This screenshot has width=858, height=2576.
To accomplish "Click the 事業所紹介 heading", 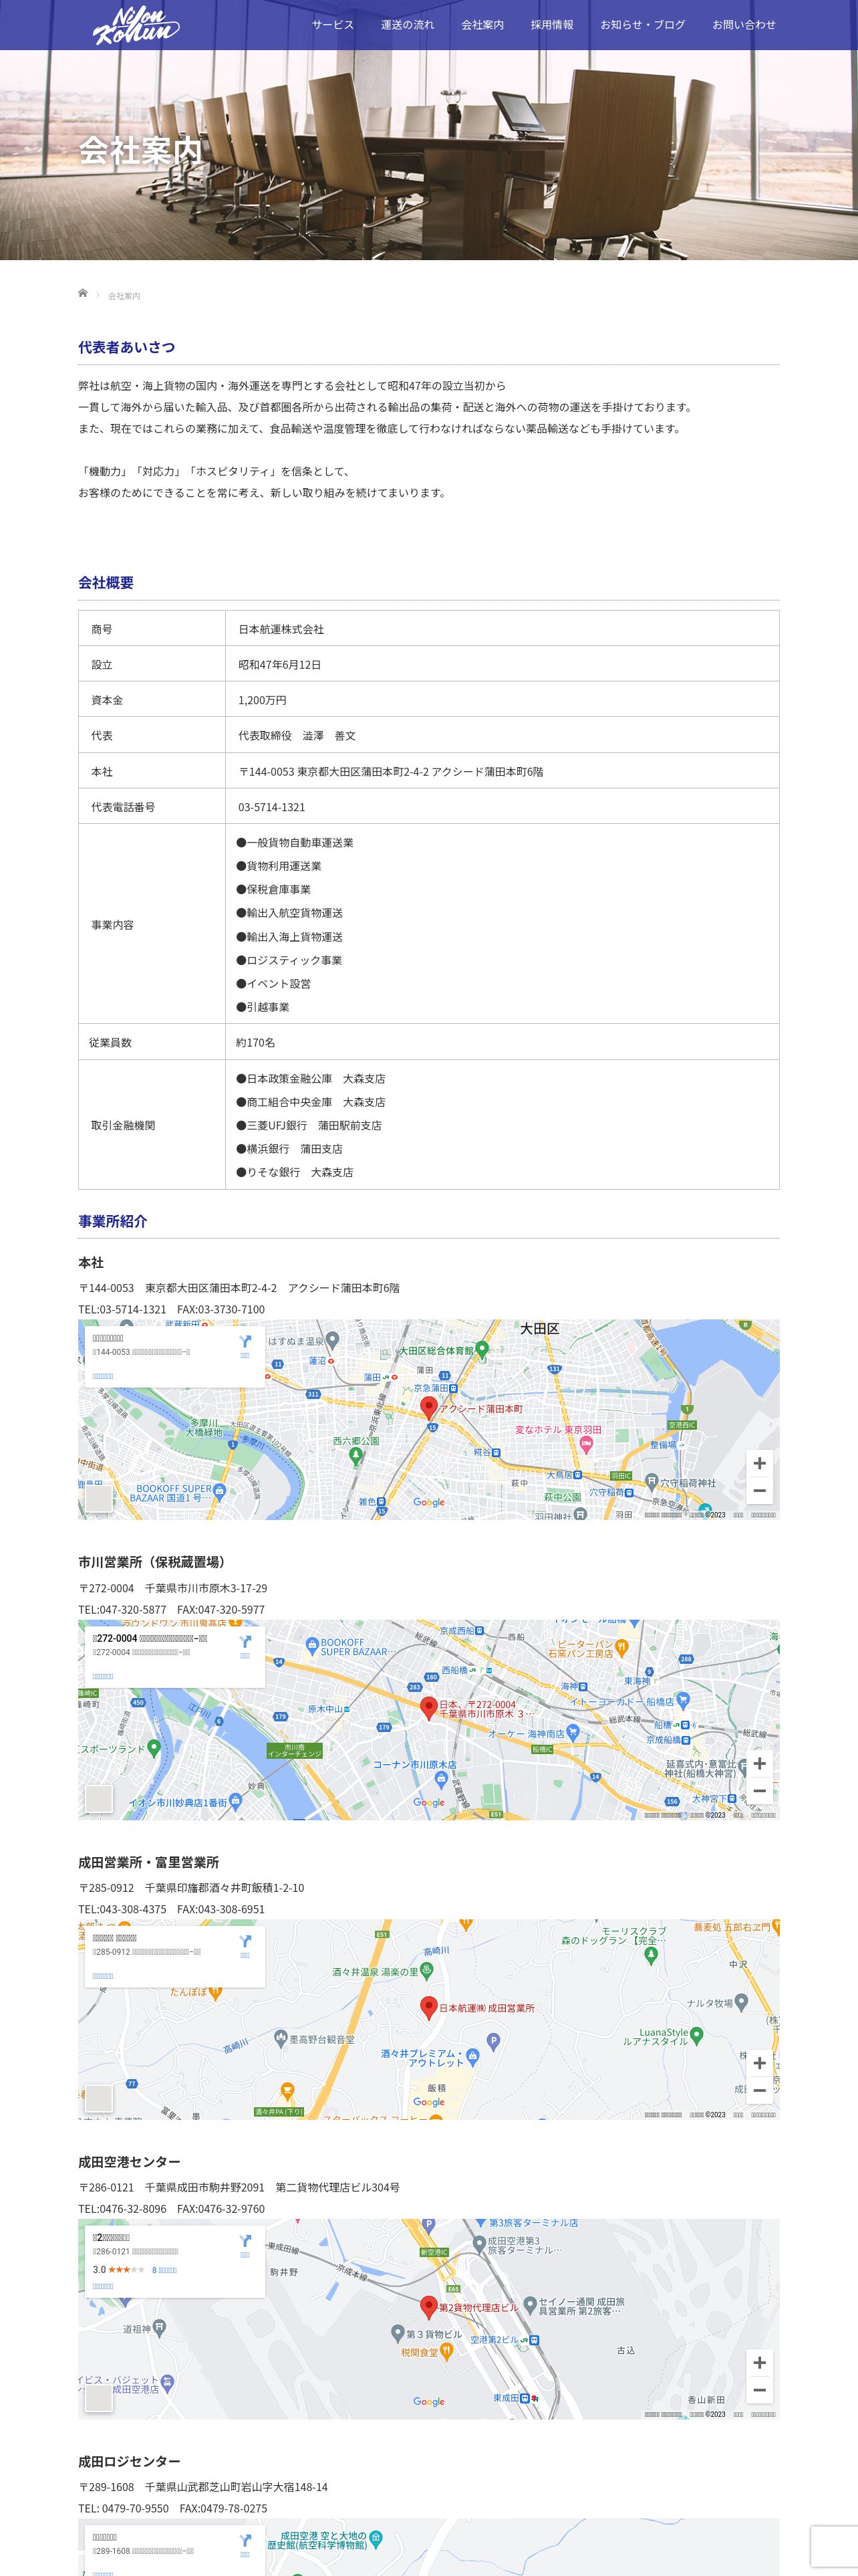I will coord(113,1221).
